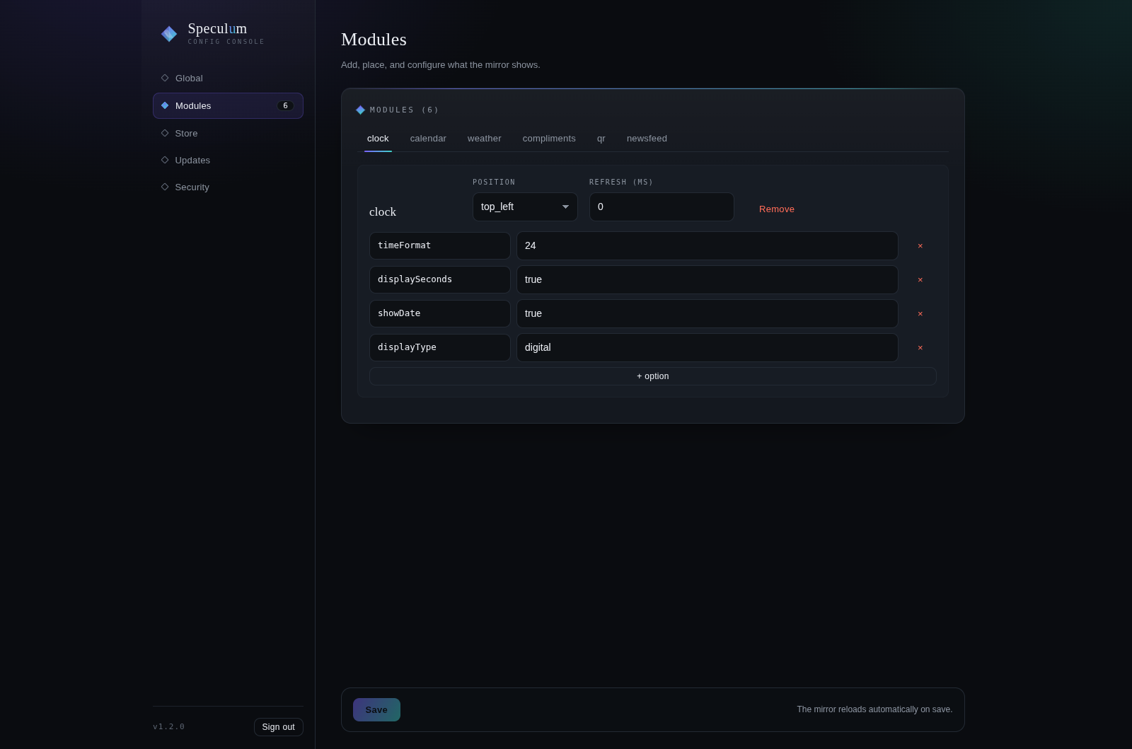Viewport: 1132px width, 749px height.
Task: Select the clock module tab
Action: click(x=378, y=139)
